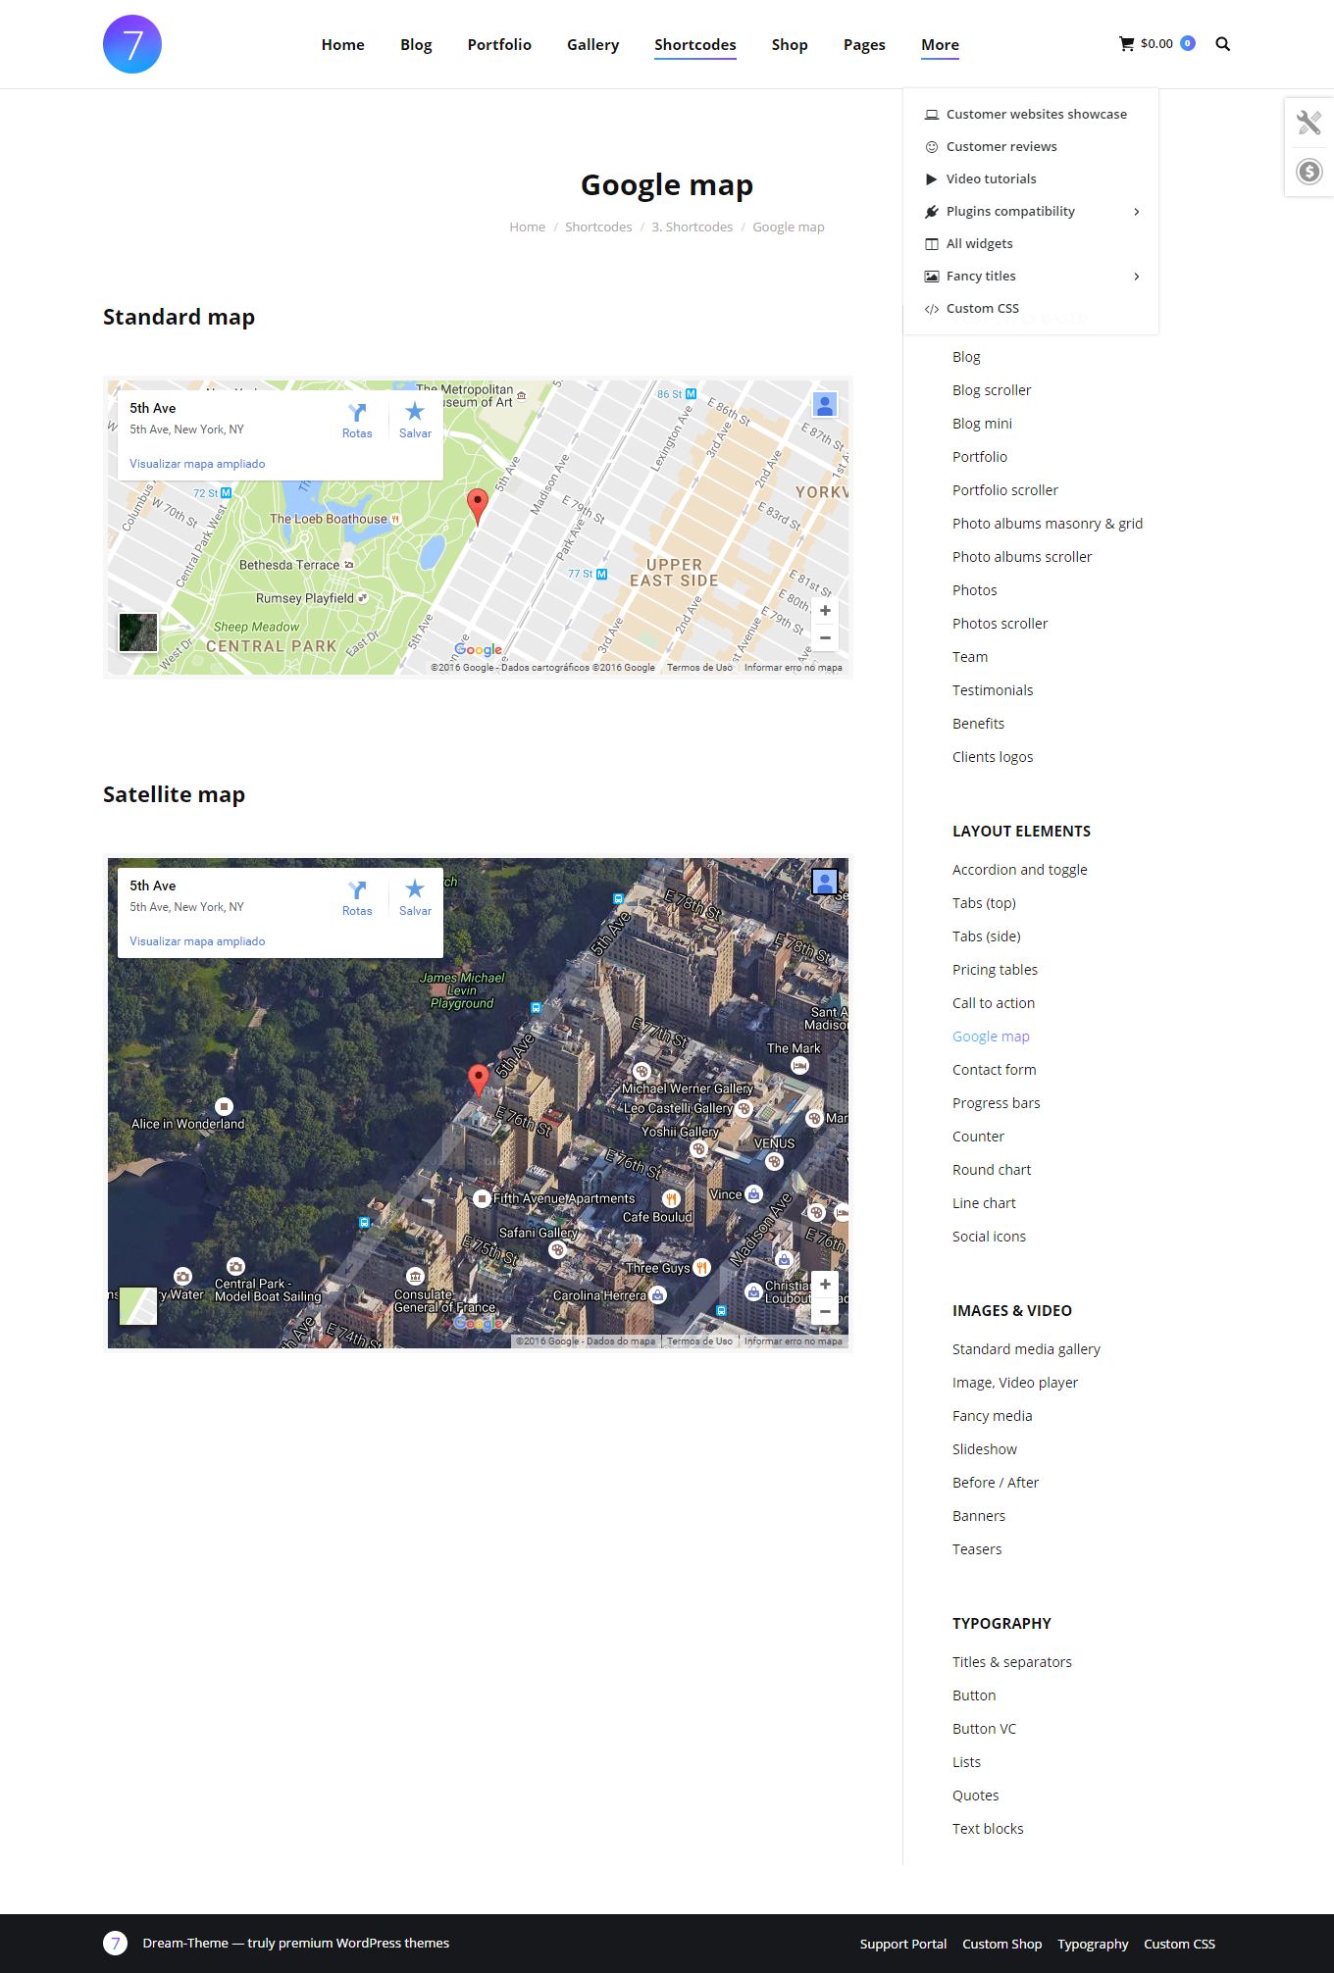Zoom out on the standard map
The height and width of the screenshot is (1973, 1334).
pos(825,637)
